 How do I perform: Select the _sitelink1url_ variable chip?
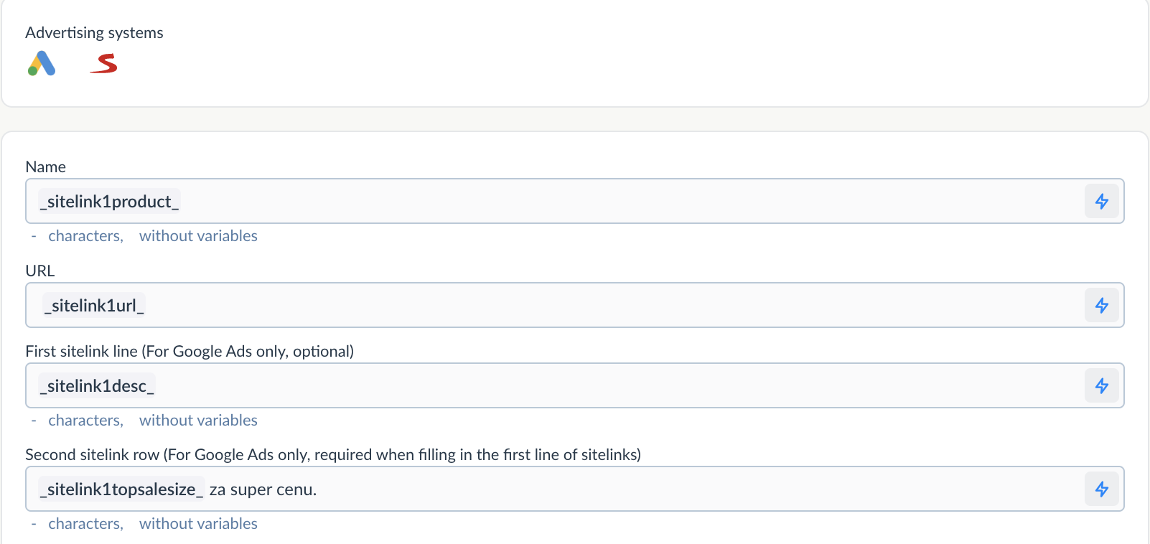(94, 306)
